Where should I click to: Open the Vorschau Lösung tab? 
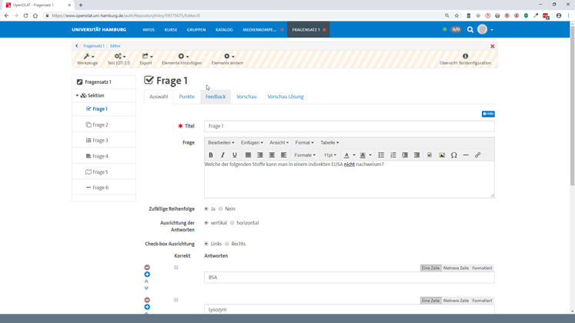coord(286,97)
